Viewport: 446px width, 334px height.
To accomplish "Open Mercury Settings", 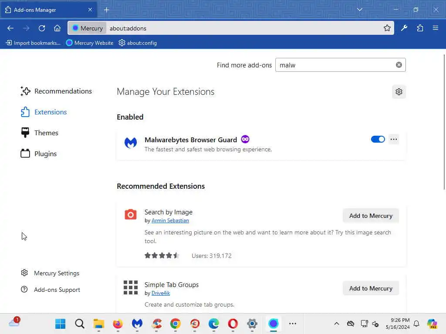I will (x=50, y=273).
